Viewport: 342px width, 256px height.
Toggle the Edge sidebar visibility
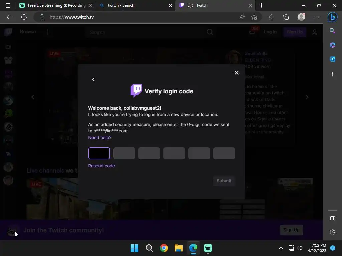click(x=332, y=218)
